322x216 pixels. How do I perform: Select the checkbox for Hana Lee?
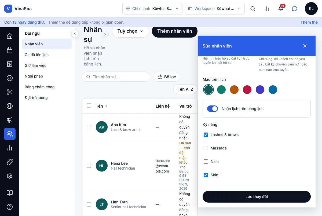pyautogui.click(x=89, y=166)
